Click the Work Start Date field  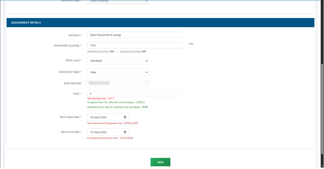tap(108, 117)
